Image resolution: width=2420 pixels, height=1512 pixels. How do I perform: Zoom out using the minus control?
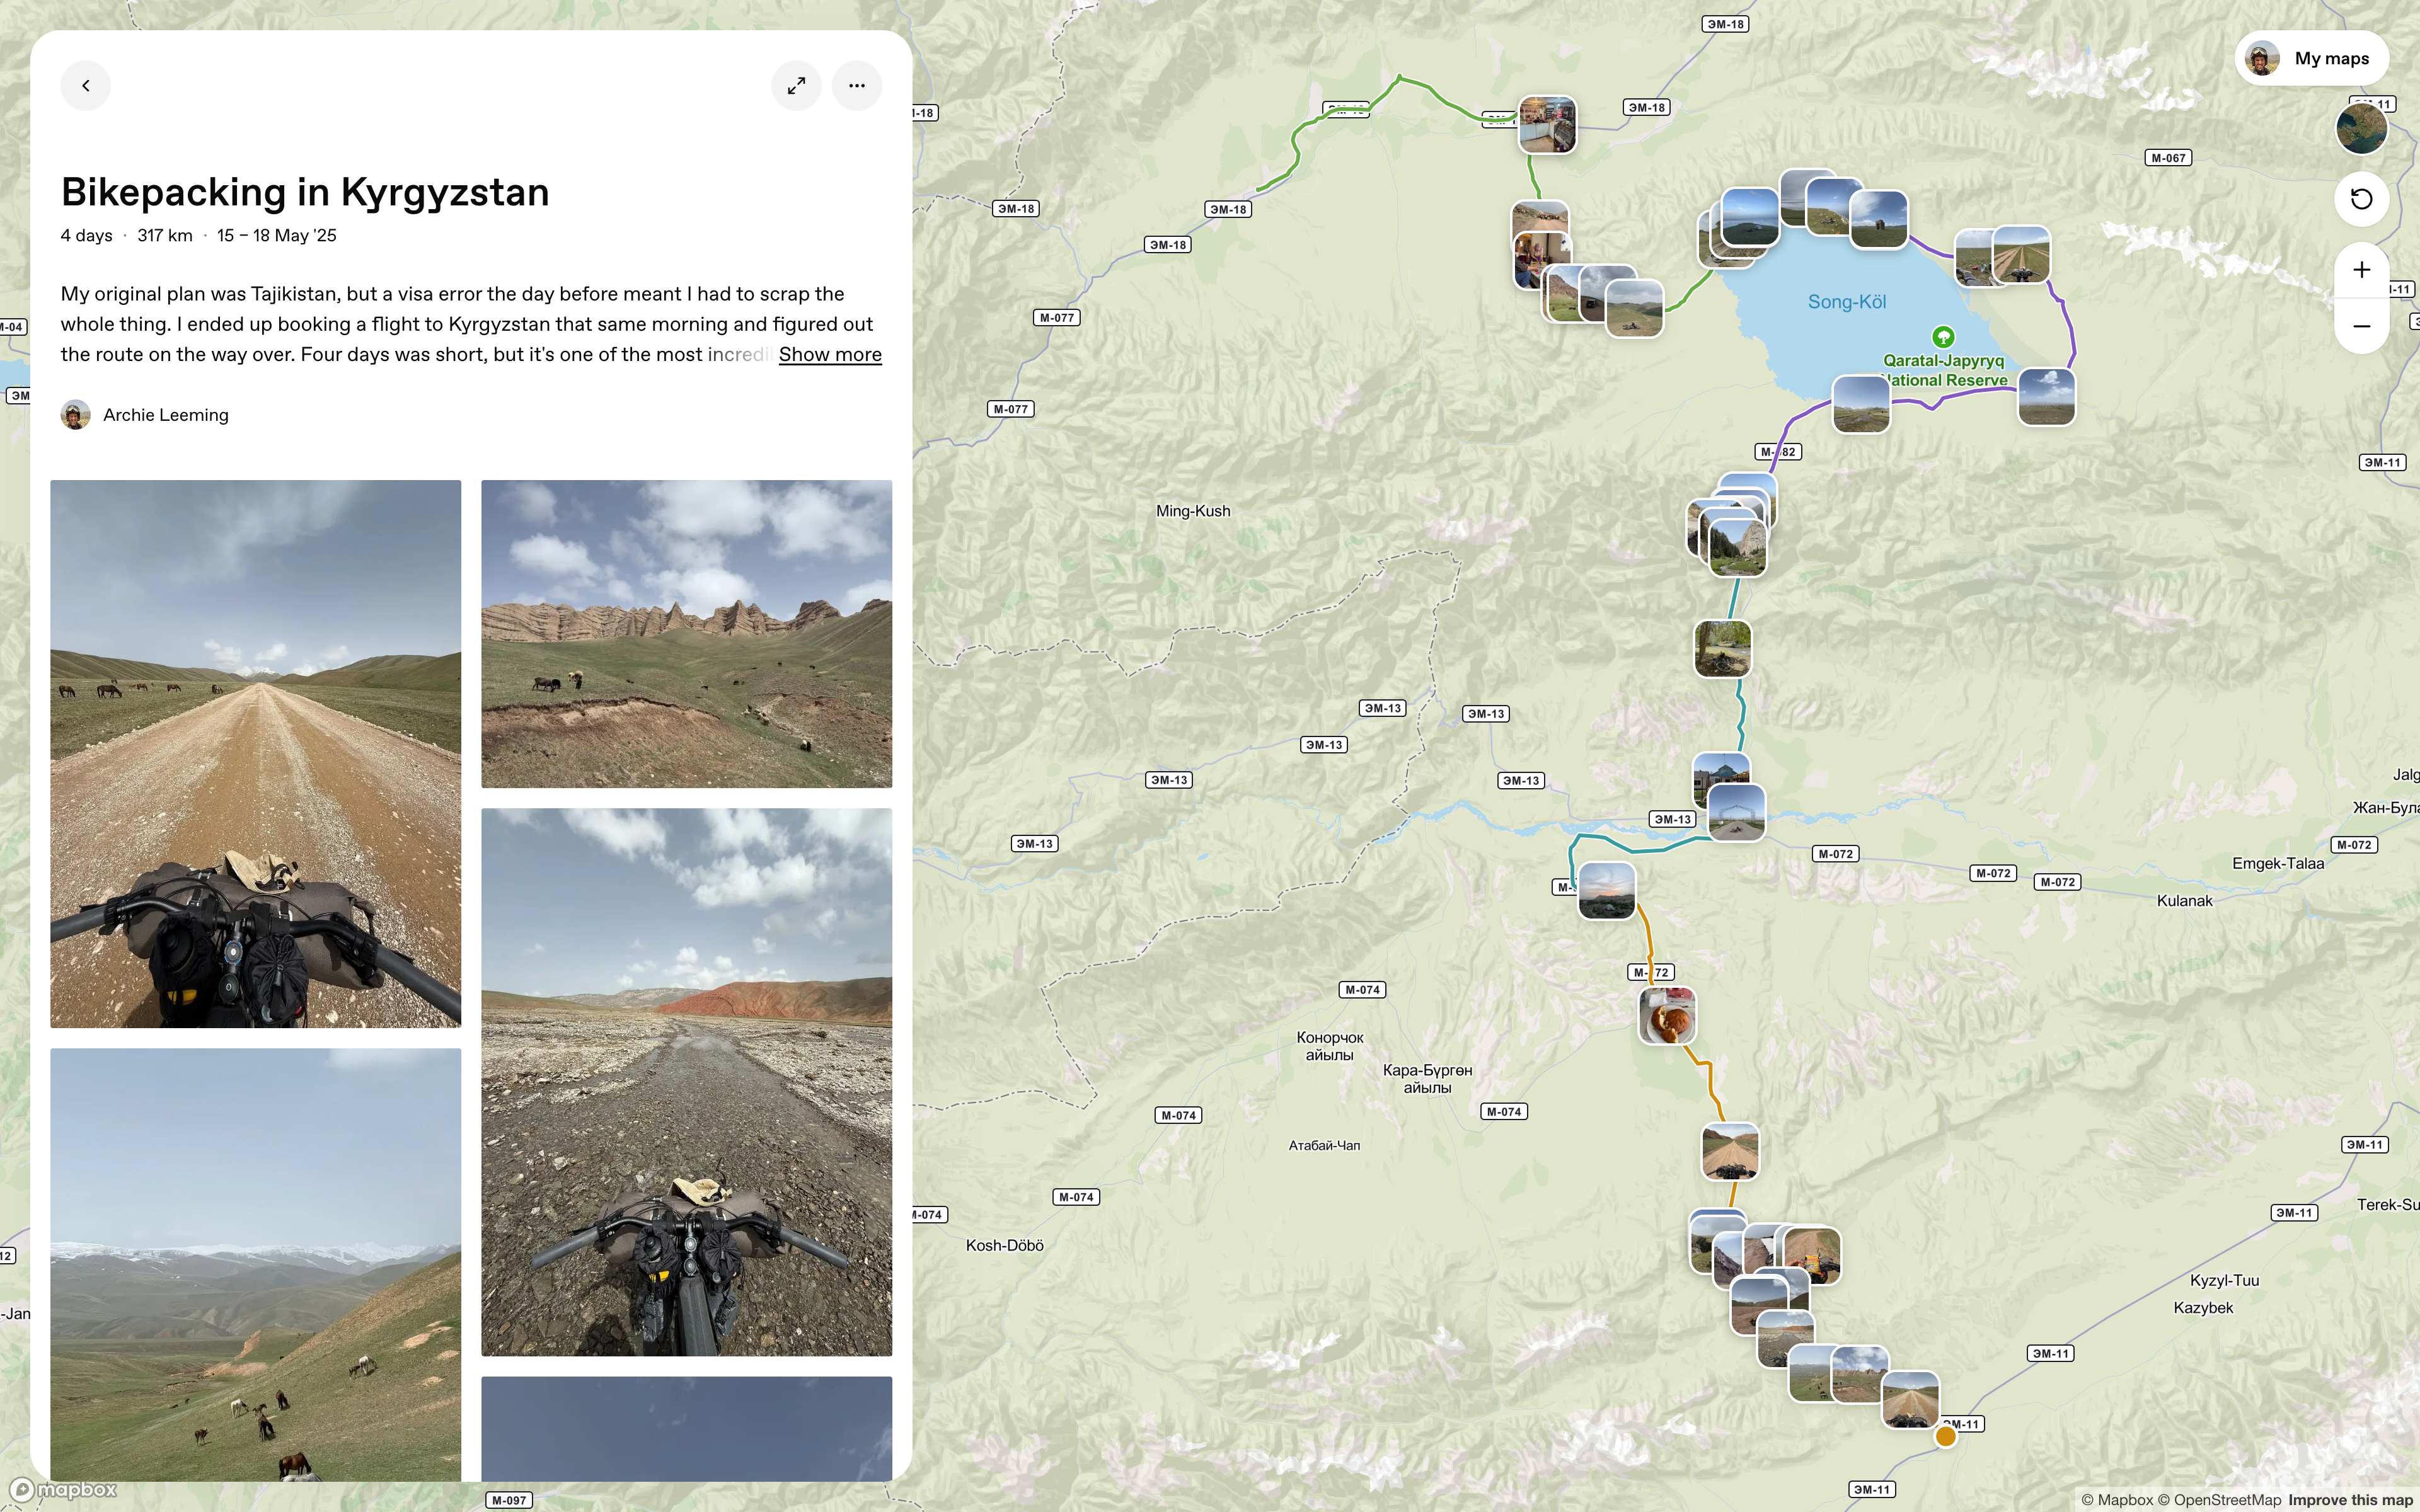click(x=2361, y=326)
